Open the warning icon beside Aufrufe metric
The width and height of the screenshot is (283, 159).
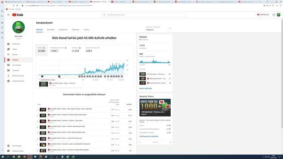point(44,48)
